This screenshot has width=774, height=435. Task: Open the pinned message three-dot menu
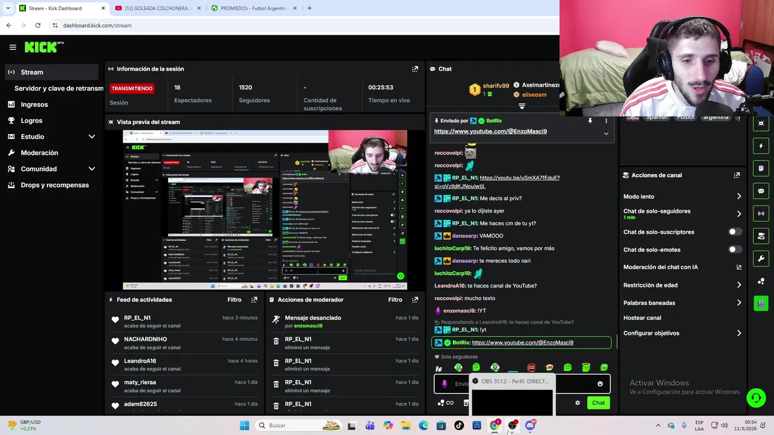point(606,121)
